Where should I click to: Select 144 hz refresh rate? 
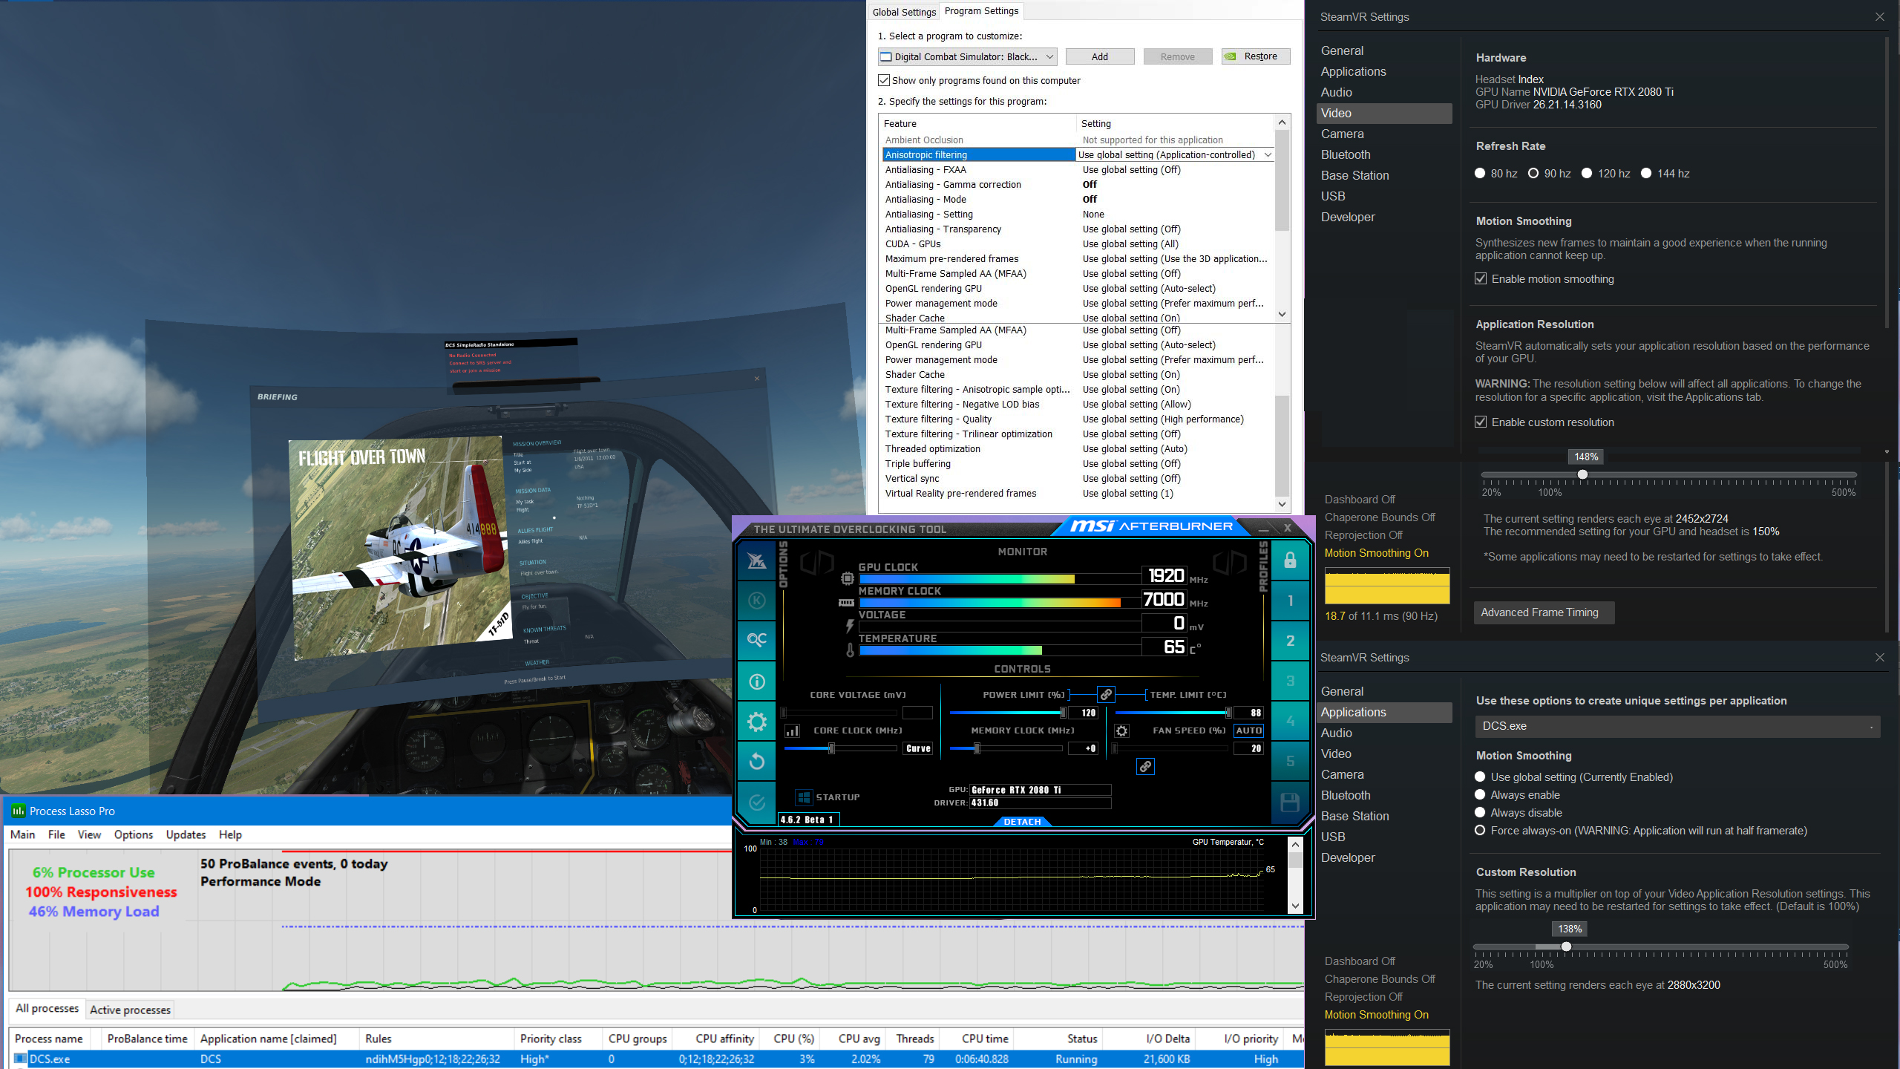coord(1646,174)
